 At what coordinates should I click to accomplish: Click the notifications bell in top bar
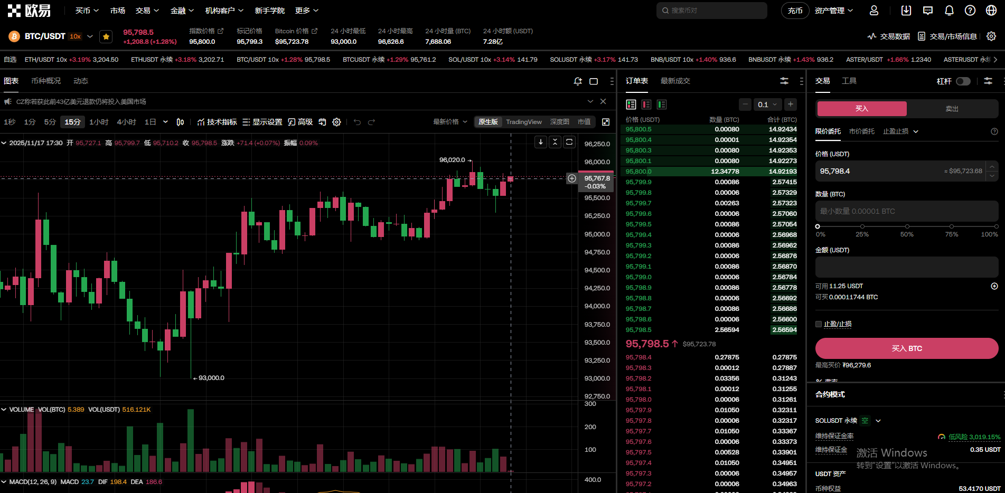pyautogui.click(x=949, y=11)
